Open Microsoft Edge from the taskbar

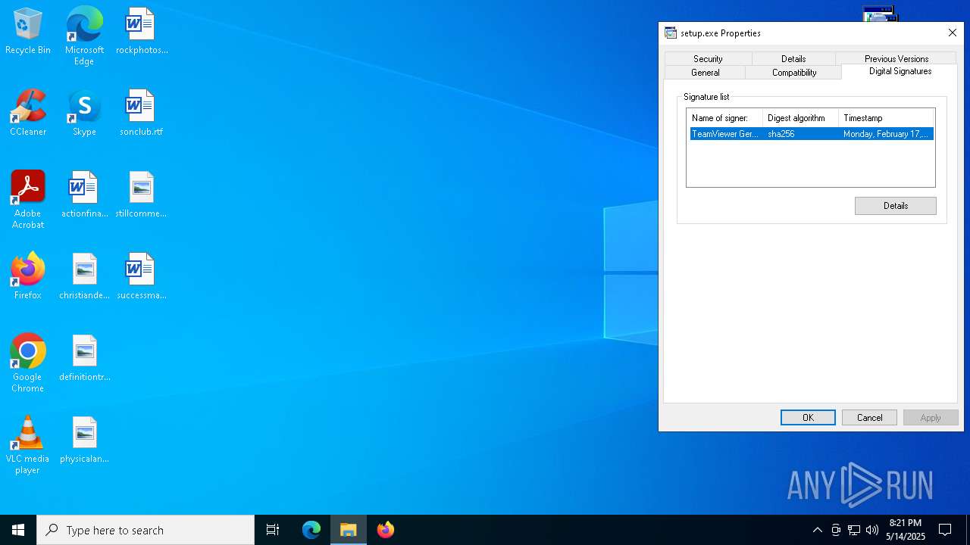pyautogui.click(x=311, y=530)
